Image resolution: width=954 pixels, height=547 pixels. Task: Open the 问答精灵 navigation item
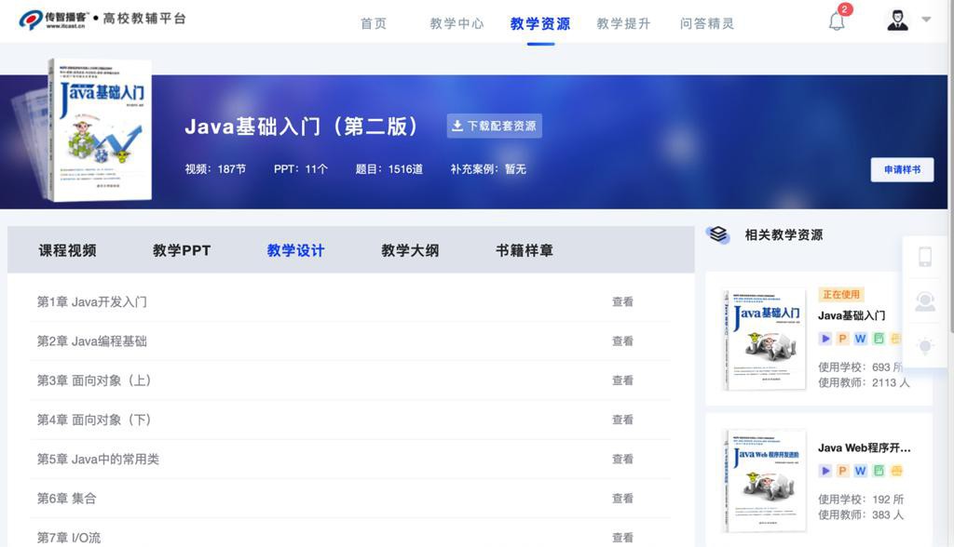pos(707,23)
